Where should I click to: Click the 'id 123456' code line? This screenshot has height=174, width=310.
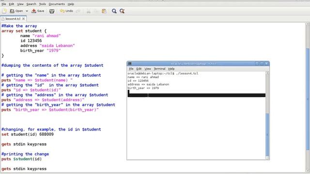(31, 41)
